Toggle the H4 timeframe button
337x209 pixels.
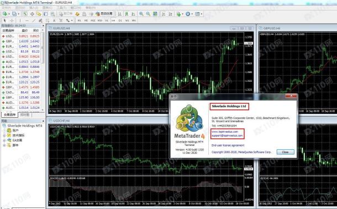(x=113, y=20)
